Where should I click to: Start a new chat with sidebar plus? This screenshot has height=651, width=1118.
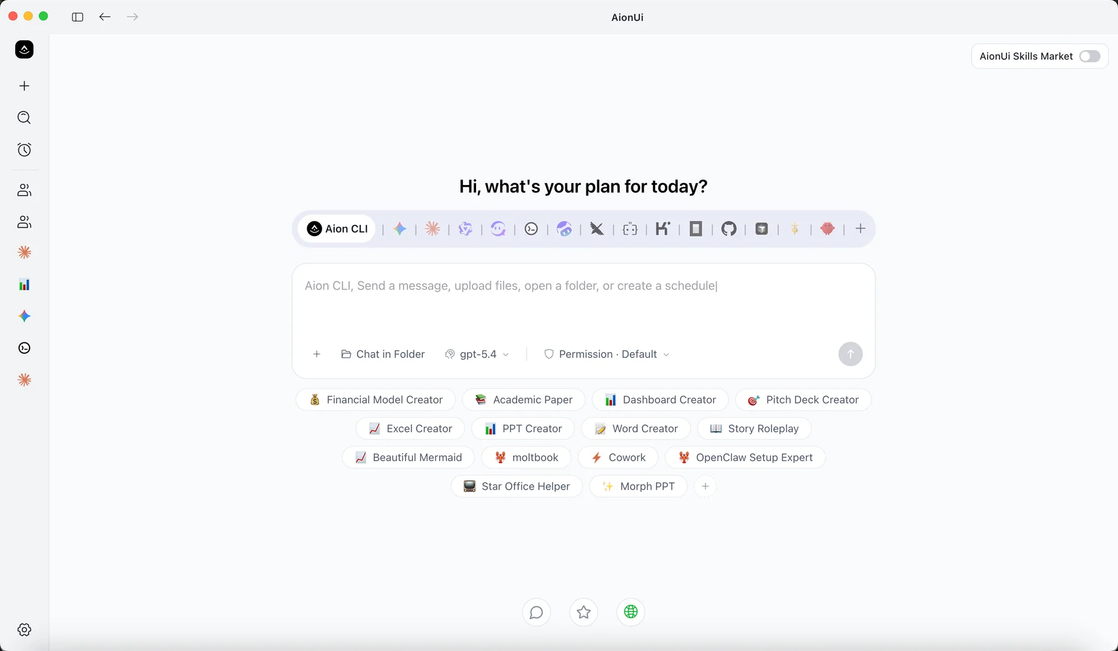coord(24,86)
